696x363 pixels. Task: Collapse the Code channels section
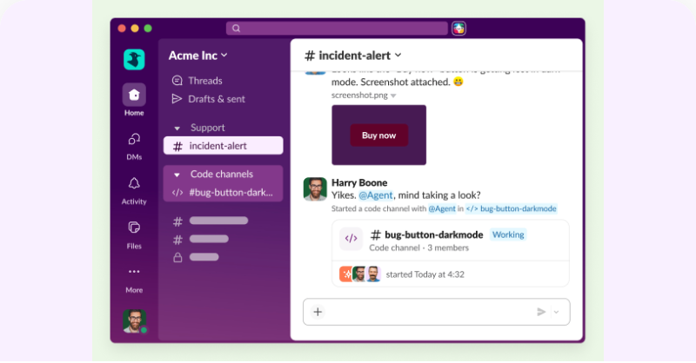pos(177,175)
